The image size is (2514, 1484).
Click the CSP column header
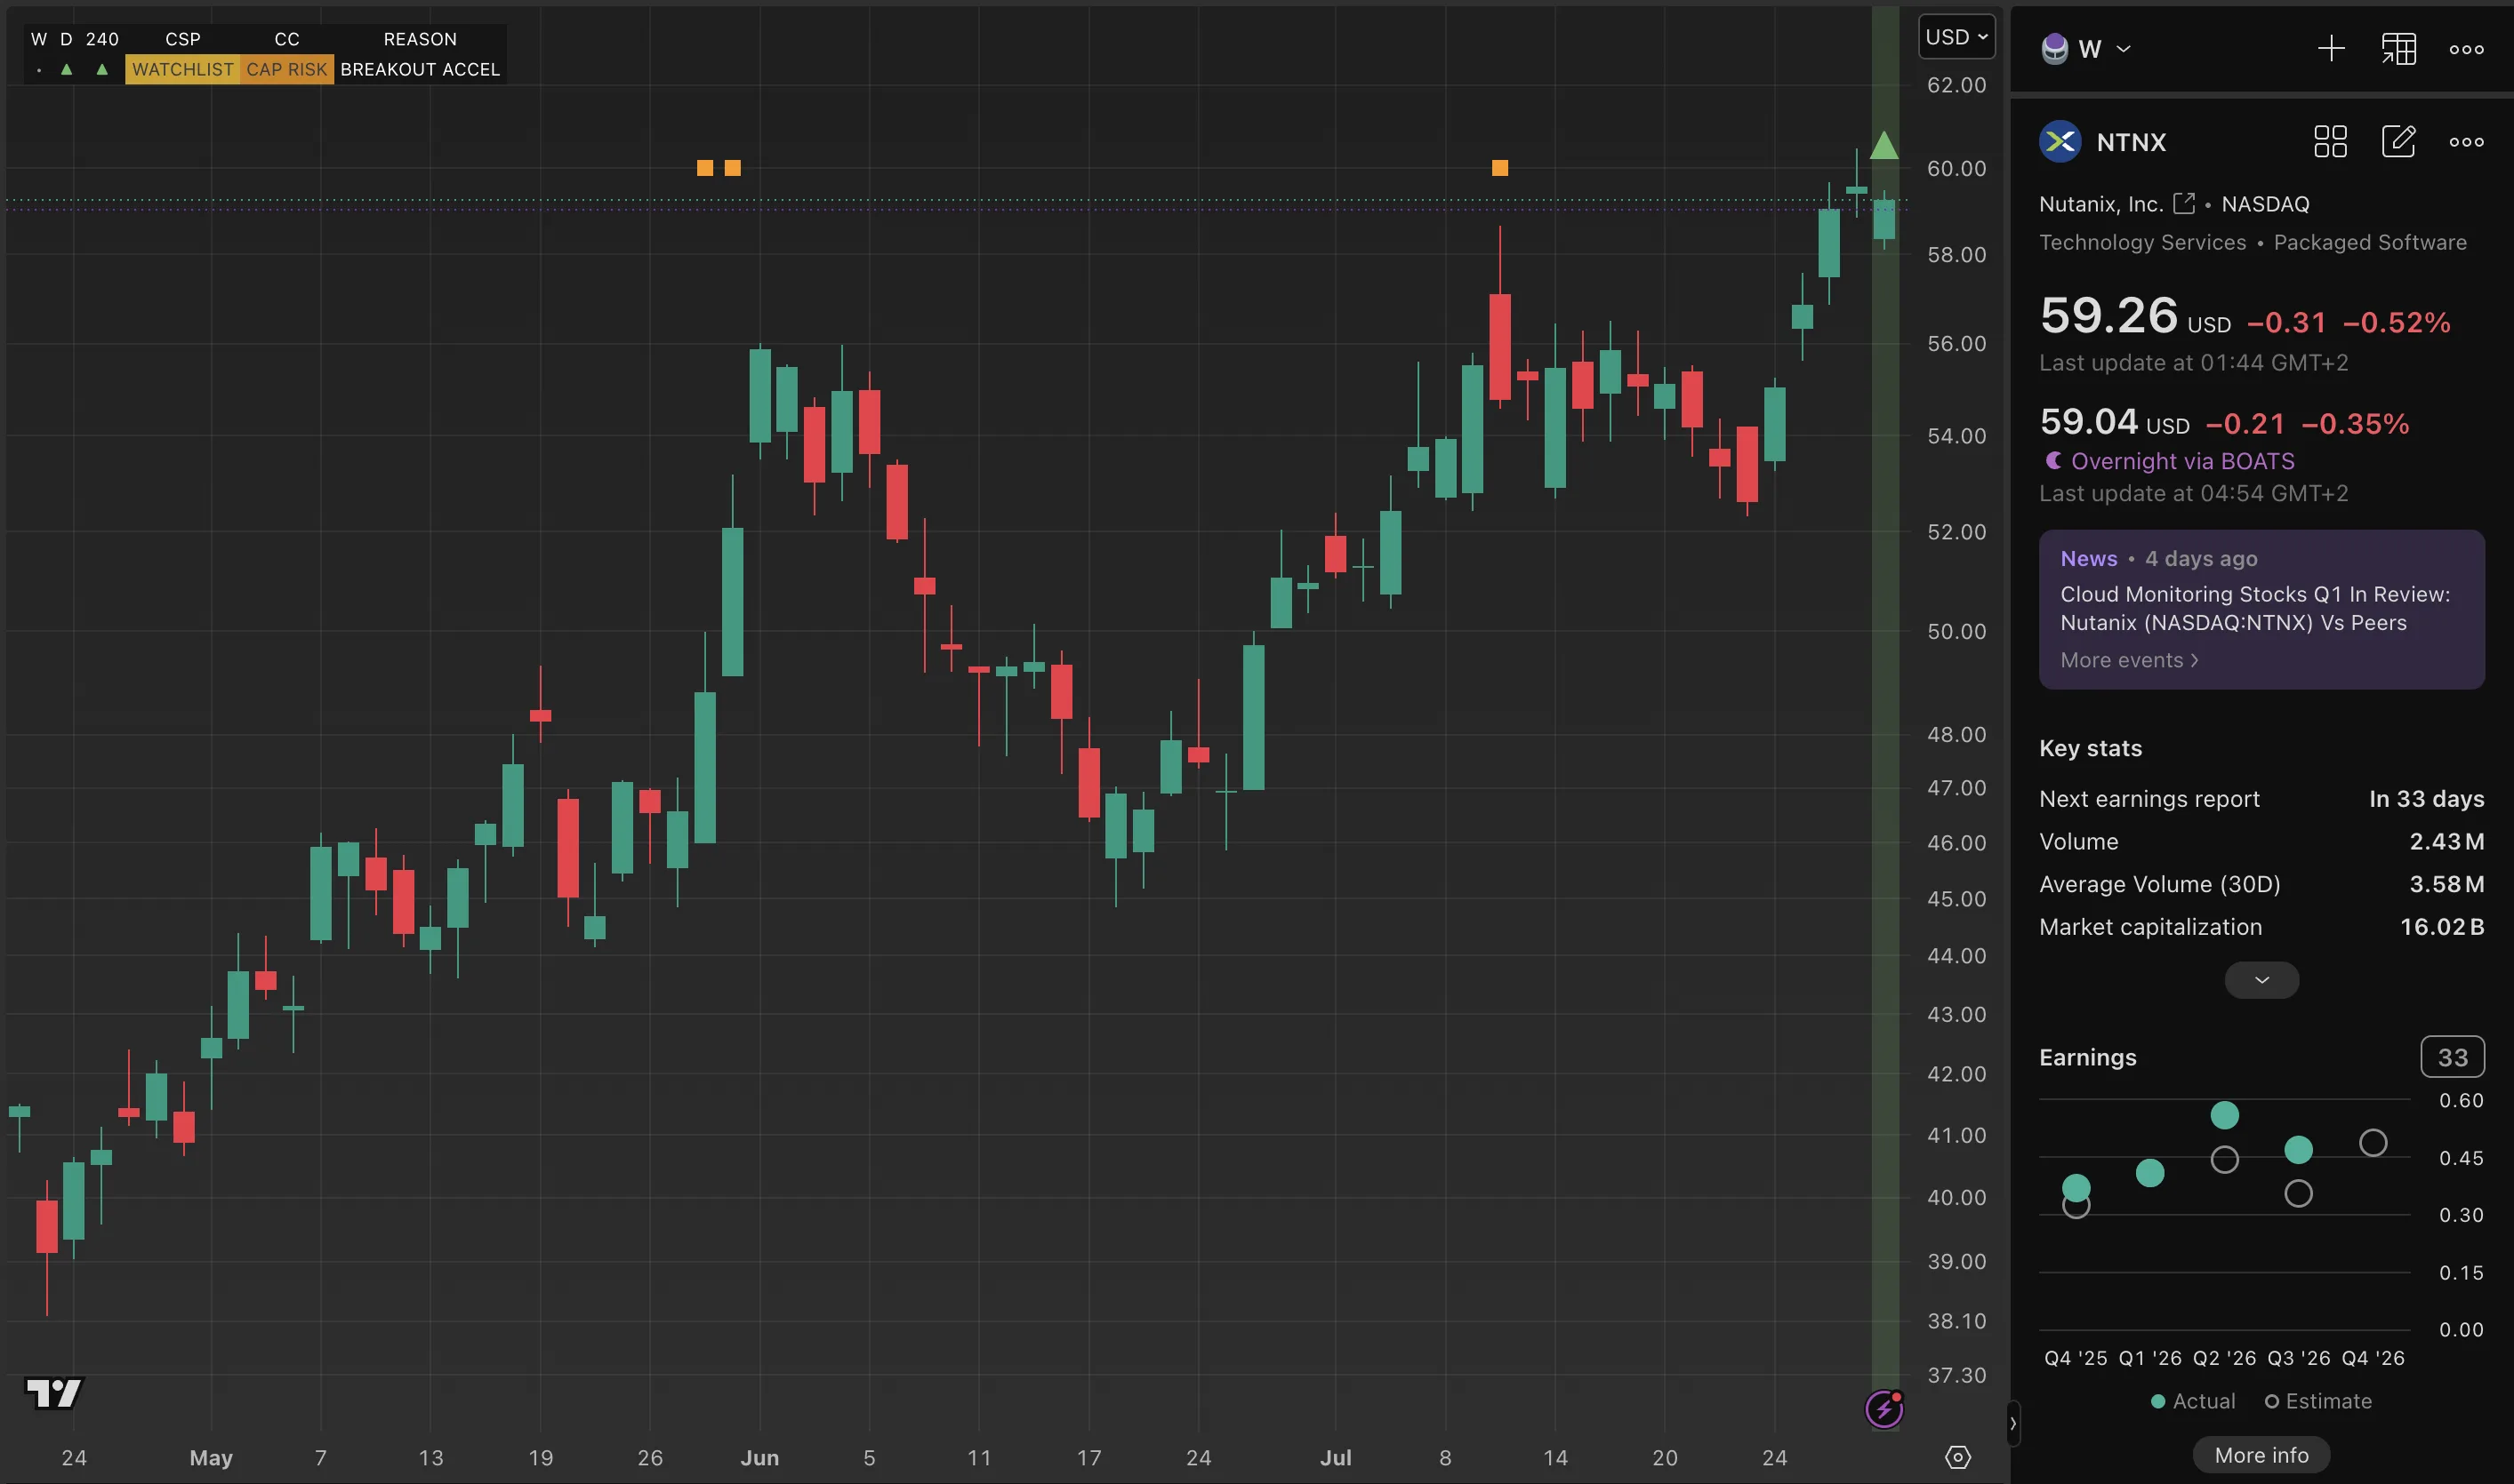[x=182, y=39]
